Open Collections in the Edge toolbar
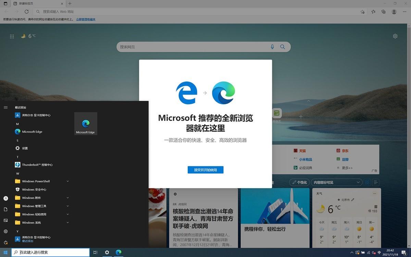The image size is (411, 257). pyautogui.click(x=384, y=11)
